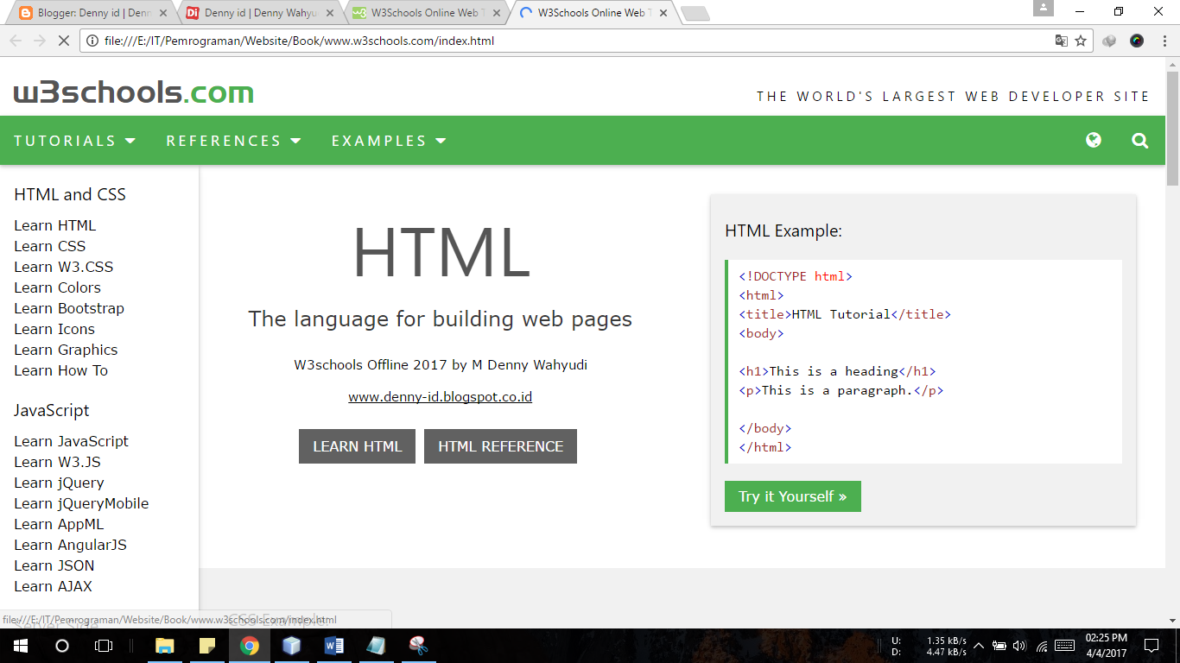Switch to Microsoft Word on the taskbar
The height and width of the screenshot is (663, 1180).
tap(334, 646)
